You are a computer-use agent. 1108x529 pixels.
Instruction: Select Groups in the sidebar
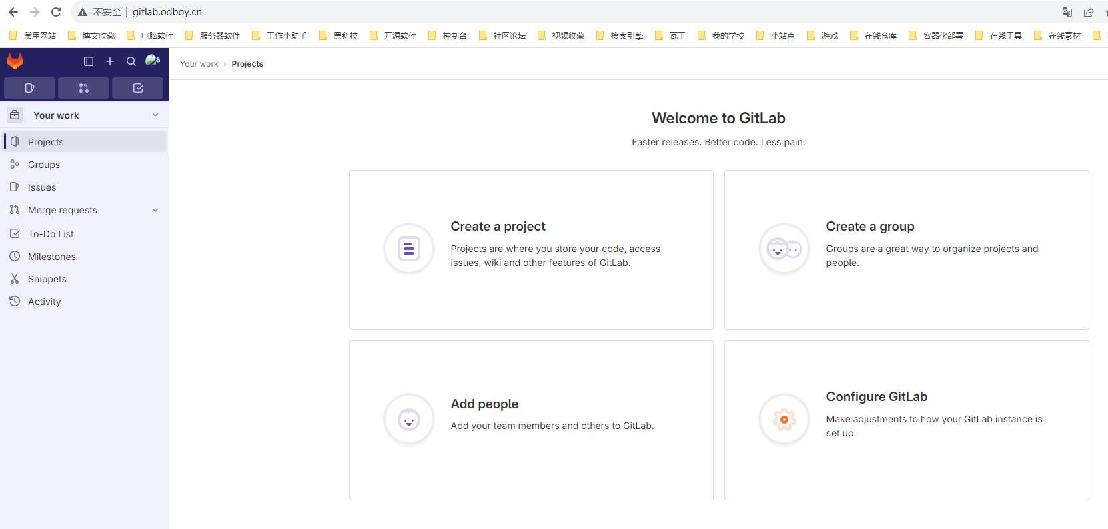(44, 165)
